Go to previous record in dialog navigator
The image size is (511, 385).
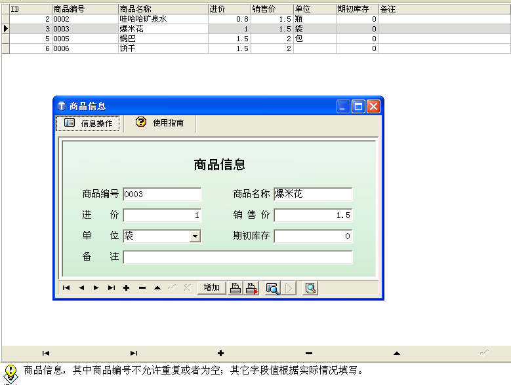tap(81, 288)
